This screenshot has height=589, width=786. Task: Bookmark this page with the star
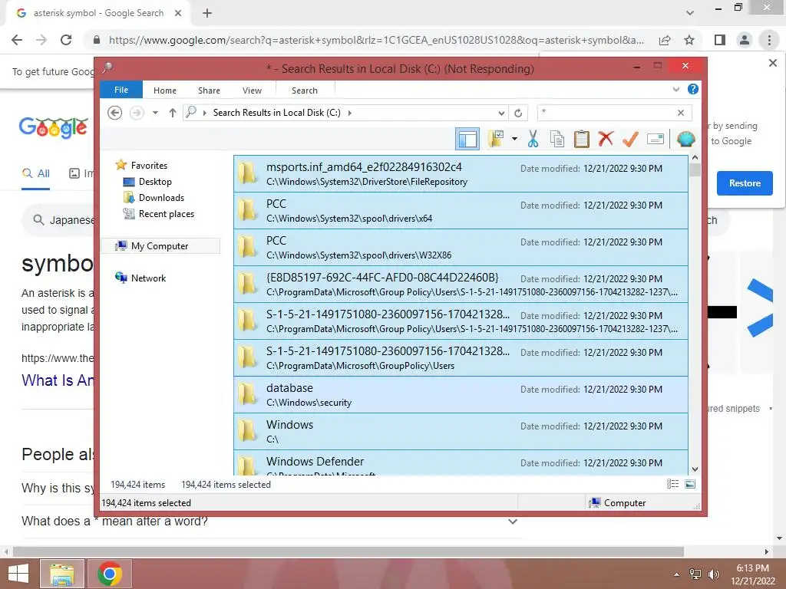[x=689, y=40]
